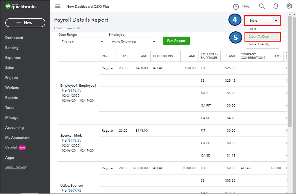Image resolution: width=296 pixels, height=194 pixels.
Task: Open the search magnifier icon
Action: pos(262,6)
